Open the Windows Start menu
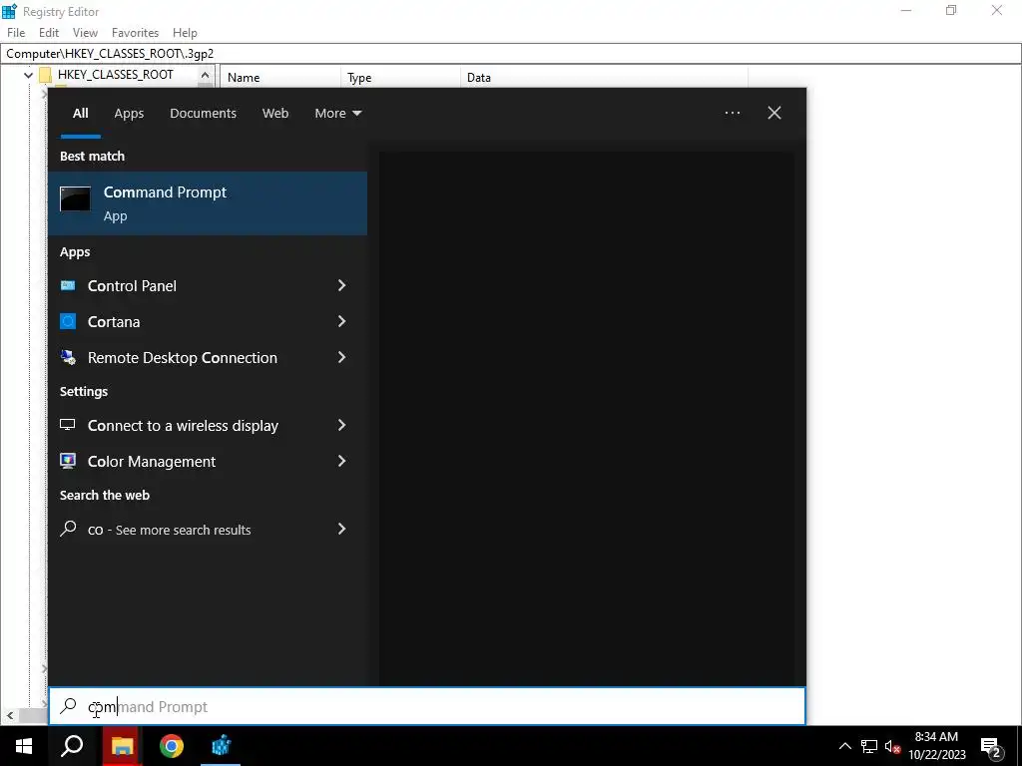This screenshot has height=766, width=1022. [x=24, y=746]
